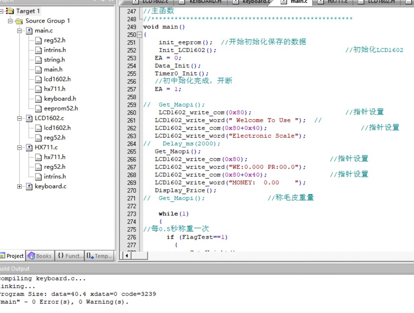Switch to the HX711.c editor tab
The width and height of the screenshot is (414, 313).
pos(333,2)
